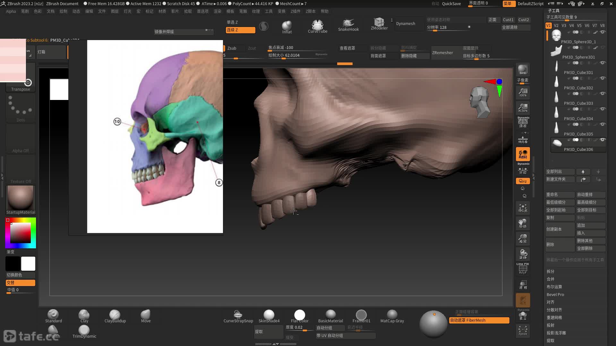616x346 pixels.
Task: Select the ClayBuildup brush
Action: click(115, 316)
